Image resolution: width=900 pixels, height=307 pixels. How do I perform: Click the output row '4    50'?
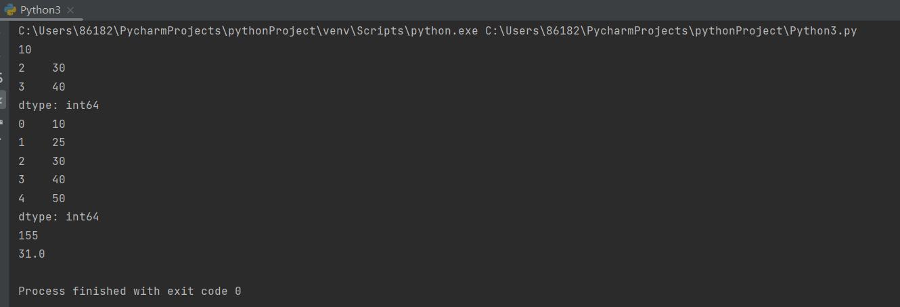coord(42,199)
